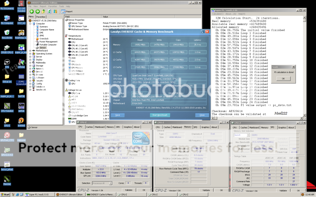Open the Windows Start menu
The width and height of the screenshot is (316, 197).
point(5,195)
